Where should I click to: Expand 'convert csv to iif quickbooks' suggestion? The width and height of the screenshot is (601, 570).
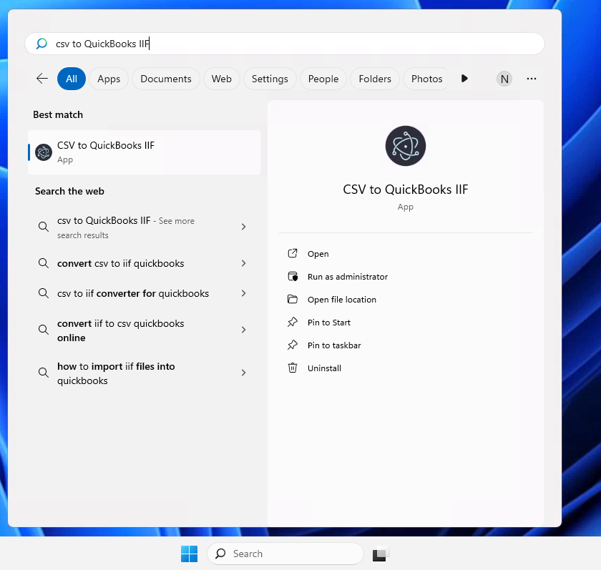point(243,263)
